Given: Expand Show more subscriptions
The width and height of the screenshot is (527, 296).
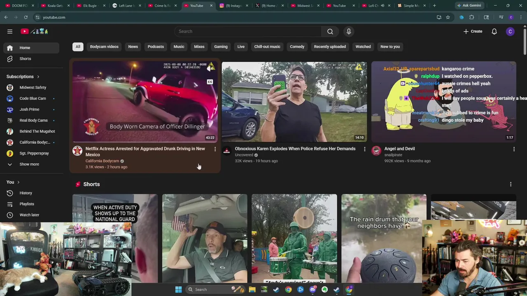Looking at the screenshot, I should [31, 164].
